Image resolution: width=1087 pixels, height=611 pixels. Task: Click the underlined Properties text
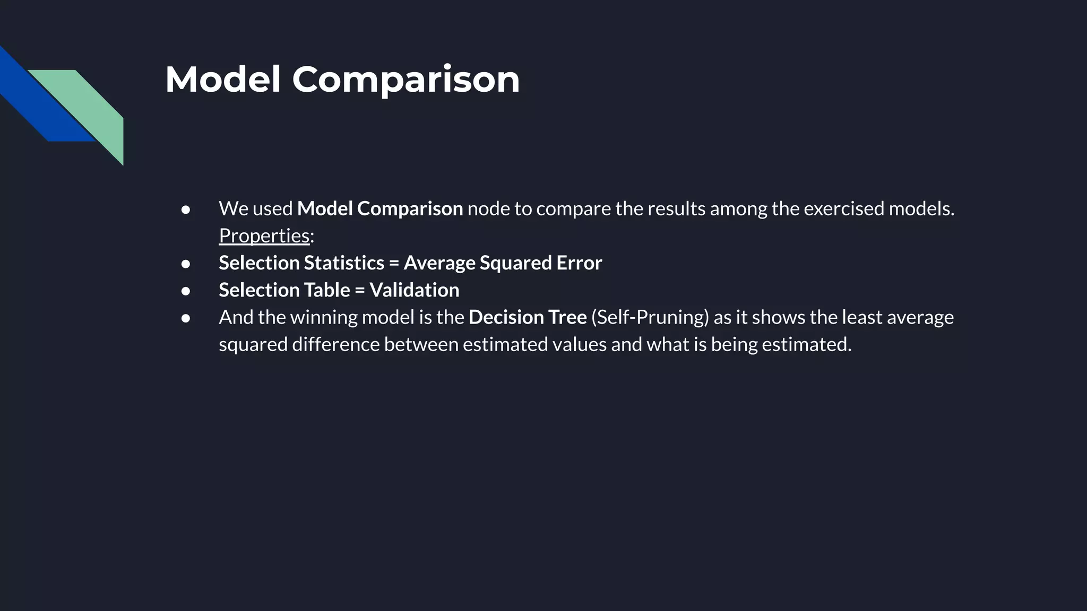[x=264, y=235]
